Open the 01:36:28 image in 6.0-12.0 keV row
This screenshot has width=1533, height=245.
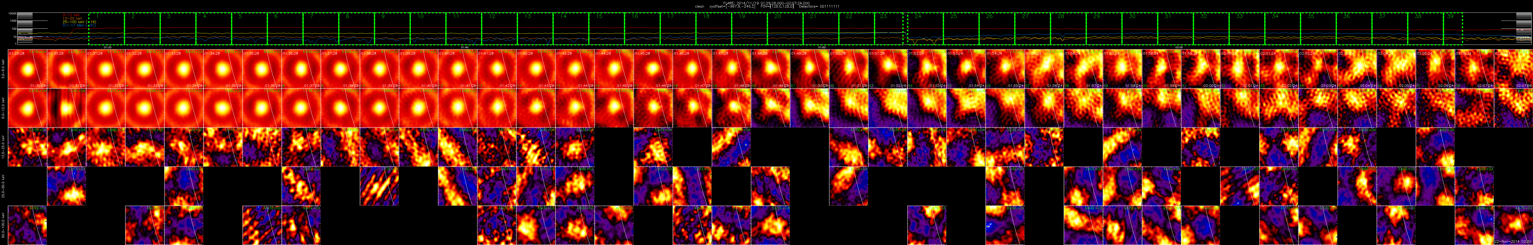click(x=301, y=108)
